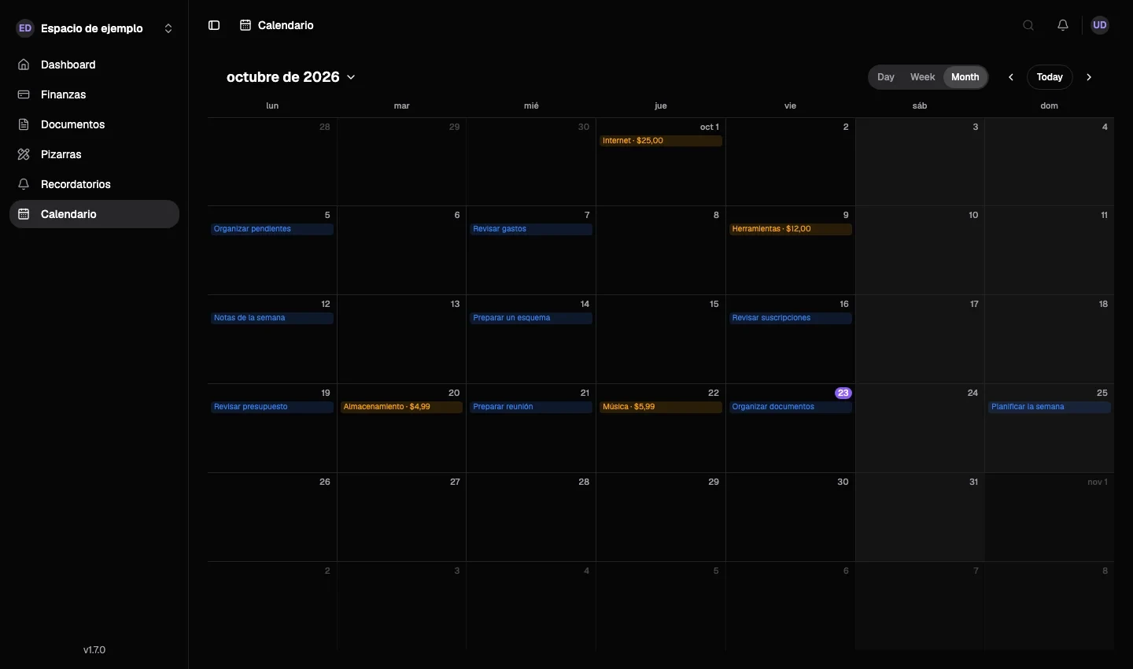1133x669 pixels.
Task: Go to next month arrow
Action: click(1089, 77)
